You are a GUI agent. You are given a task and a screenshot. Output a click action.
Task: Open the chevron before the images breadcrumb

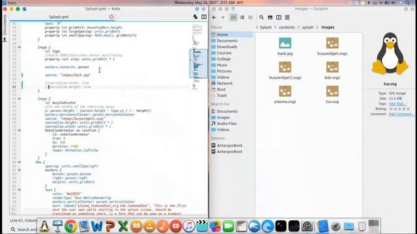click(x=317, y=27)
